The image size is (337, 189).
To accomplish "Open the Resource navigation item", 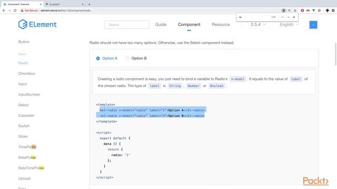I will pos(221,25).
